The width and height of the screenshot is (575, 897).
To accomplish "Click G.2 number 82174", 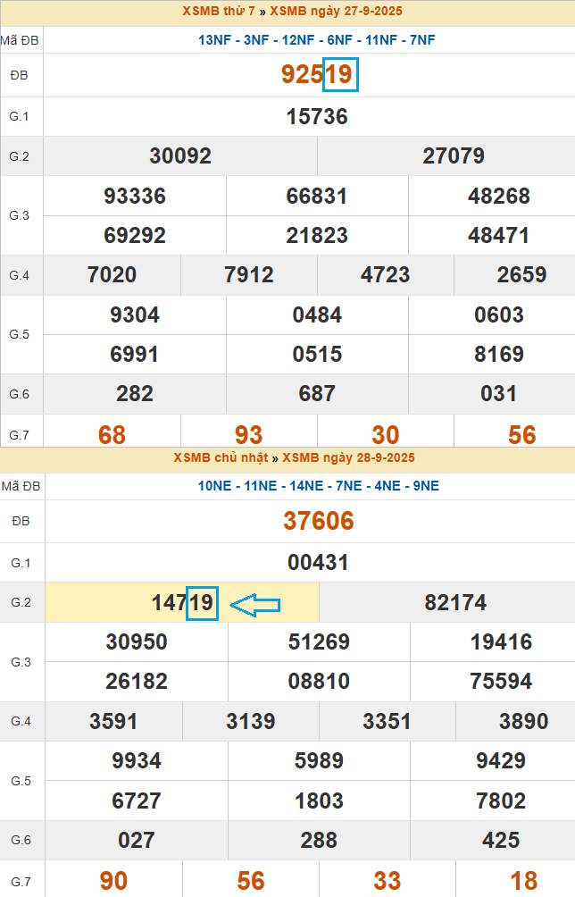I will (x=455, y=603).
